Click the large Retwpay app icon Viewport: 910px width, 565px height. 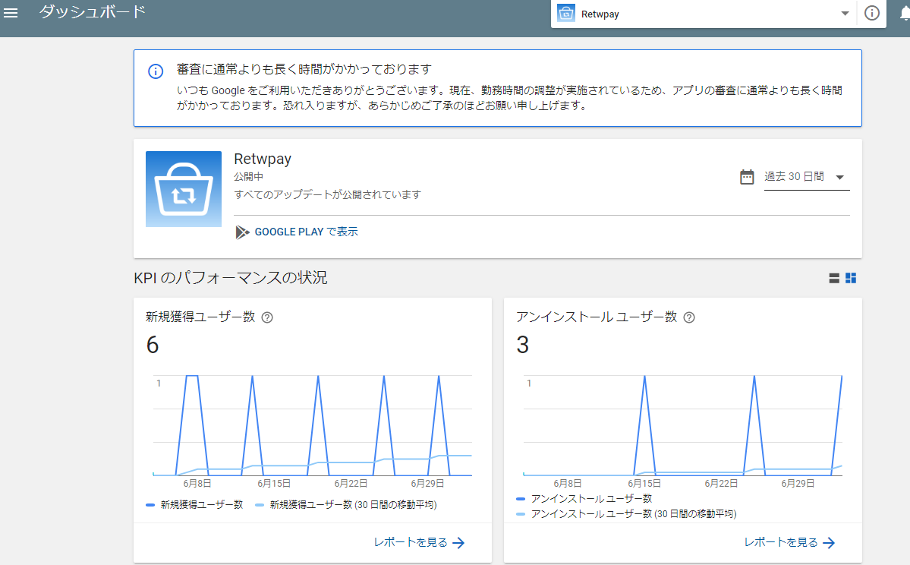click(x=184, y=189)
